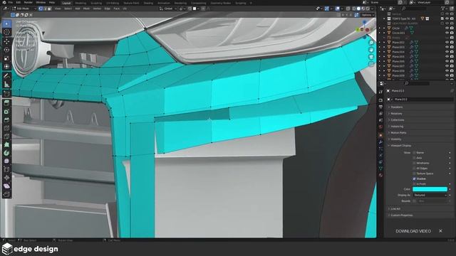
Task: Select the Inset Faces tool
Action: pyautogui.click(x=6, y=112)
